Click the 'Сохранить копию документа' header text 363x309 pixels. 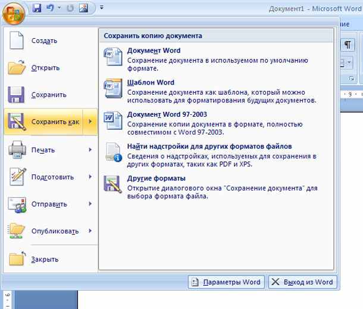click(153, 36)
